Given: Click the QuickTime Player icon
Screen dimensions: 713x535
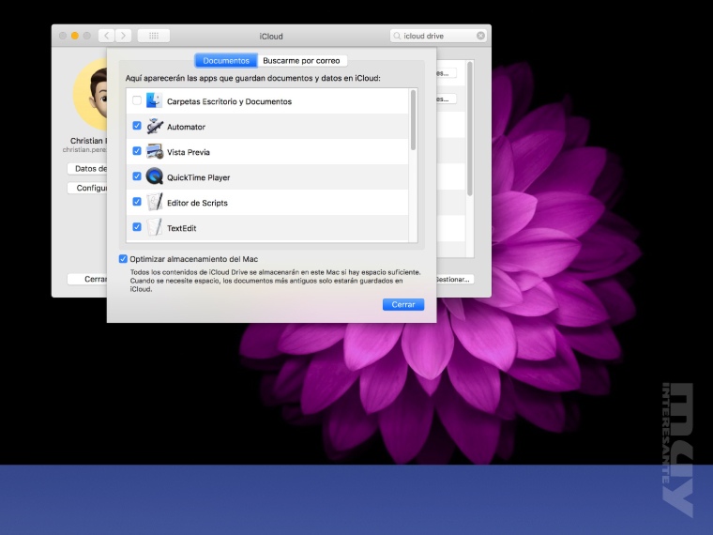Looking at the screenshot, I should pyautogui.click(x=154, y=177).
